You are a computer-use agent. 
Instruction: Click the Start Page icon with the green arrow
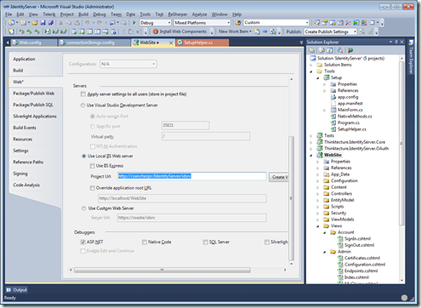point(356,23)
